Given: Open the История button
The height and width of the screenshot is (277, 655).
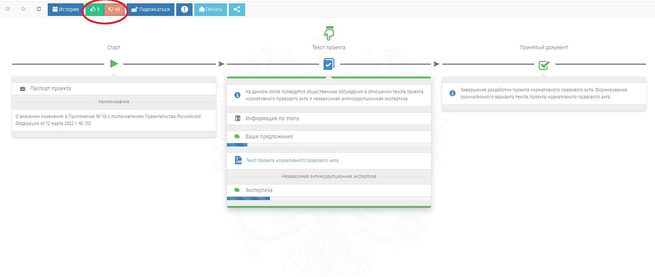Looking at the screenshot, I should 66,10.
